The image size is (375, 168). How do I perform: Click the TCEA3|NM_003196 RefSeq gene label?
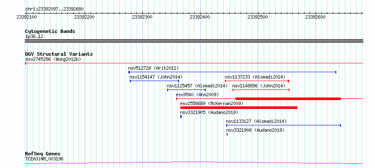coord(44,159)
